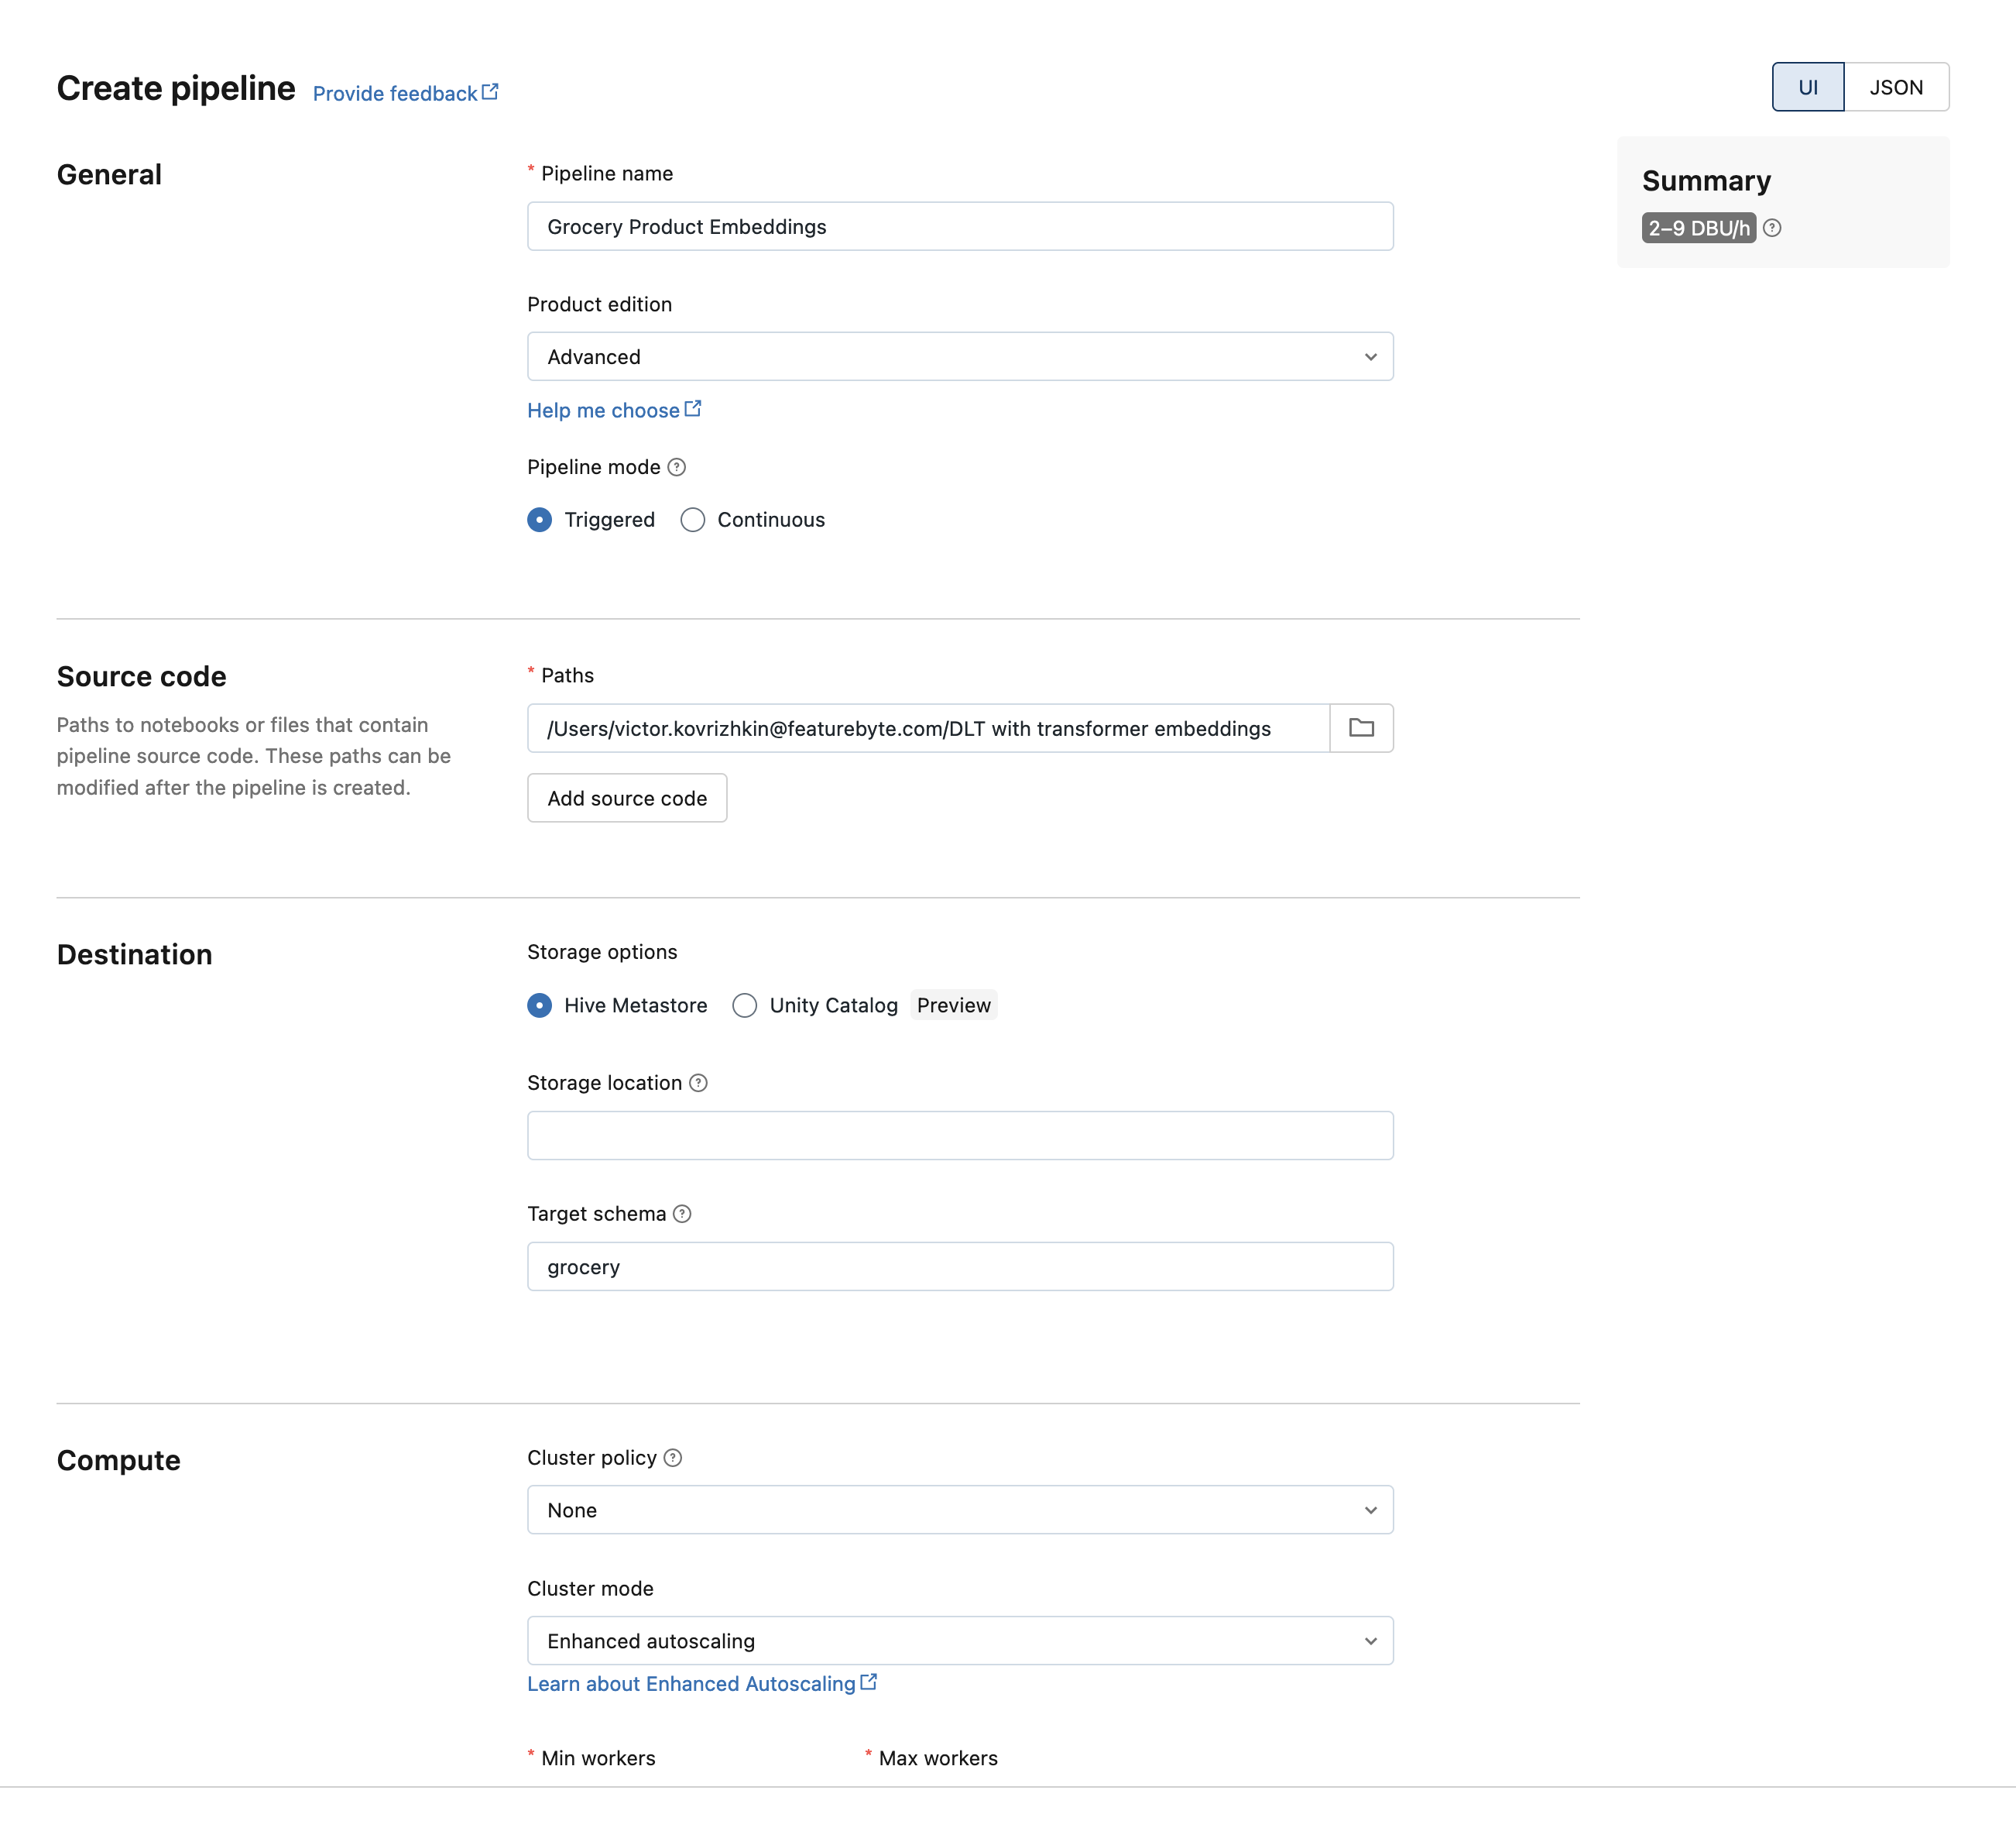Click the Pipeline name input field

[961, 225]
